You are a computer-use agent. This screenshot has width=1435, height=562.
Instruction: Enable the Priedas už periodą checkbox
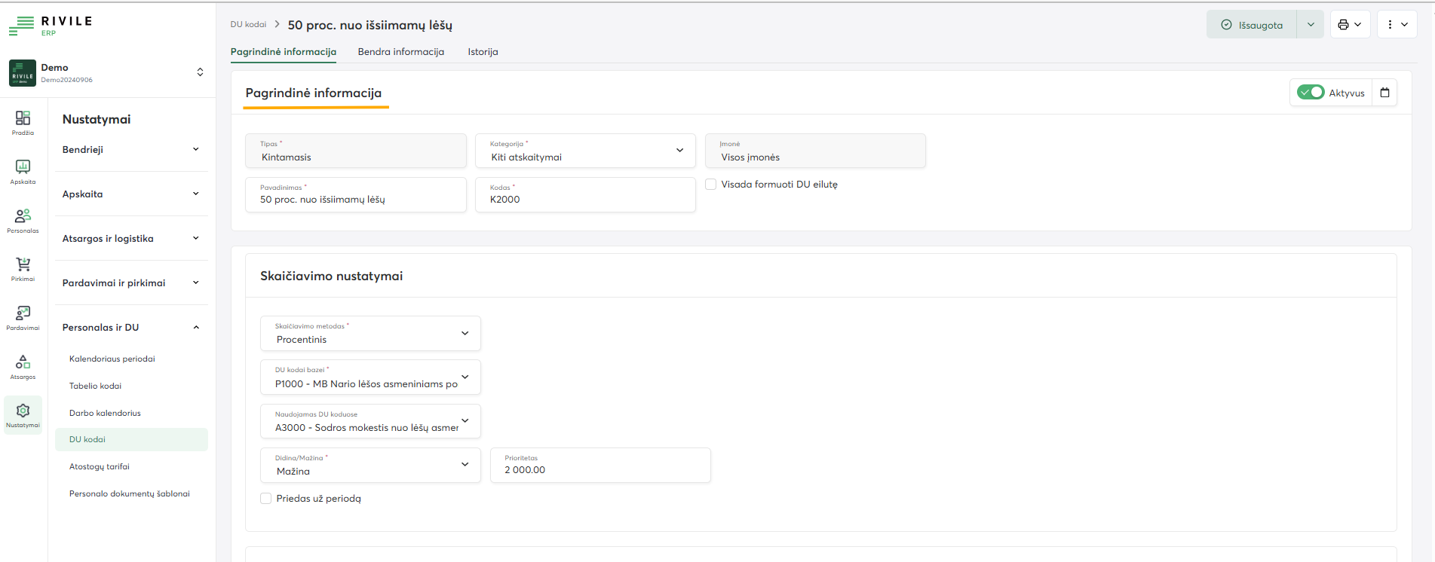click(265, 498)
